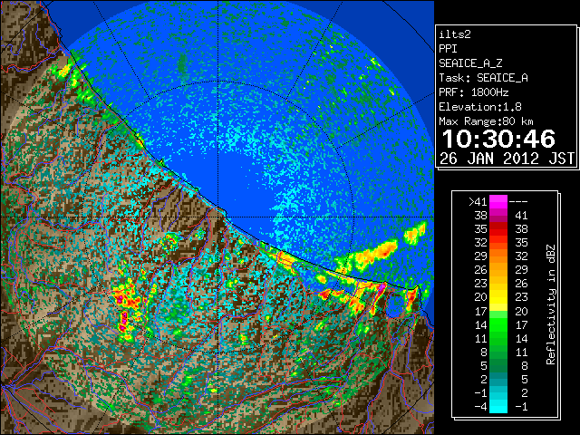Select the >41 legend label
Viewport: 580px width, 435px height.
pos(478,201)
